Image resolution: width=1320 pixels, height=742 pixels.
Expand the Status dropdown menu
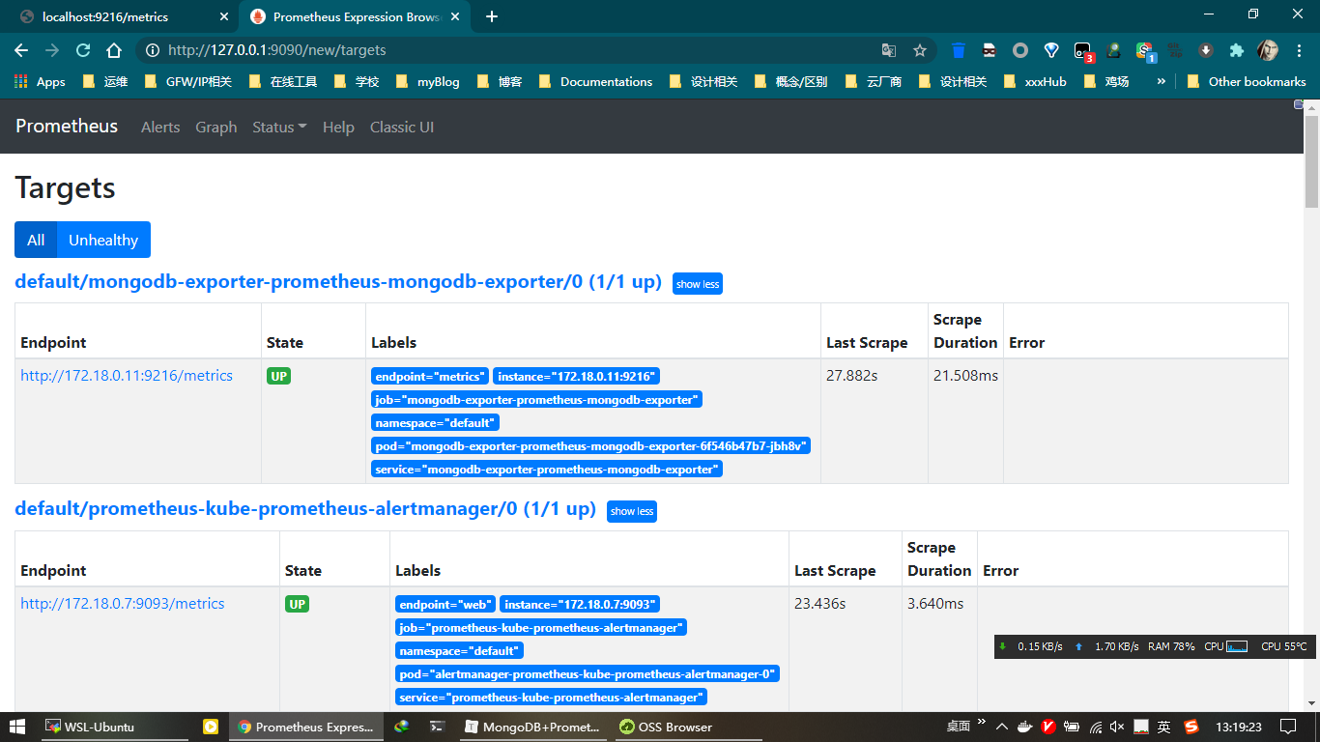pos(279,127)
